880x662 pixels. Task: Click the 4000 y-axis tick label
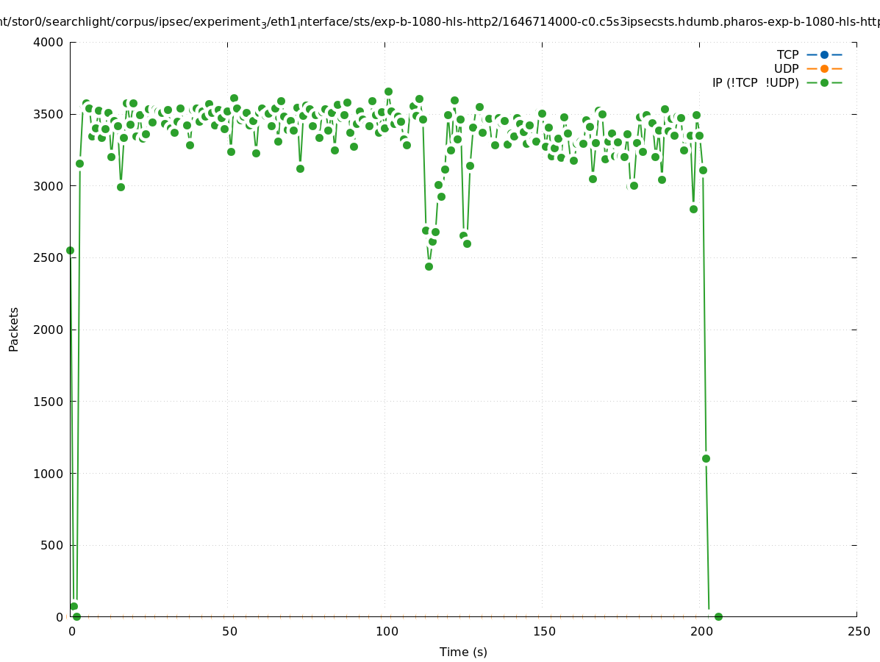click(x=49, y=42)
